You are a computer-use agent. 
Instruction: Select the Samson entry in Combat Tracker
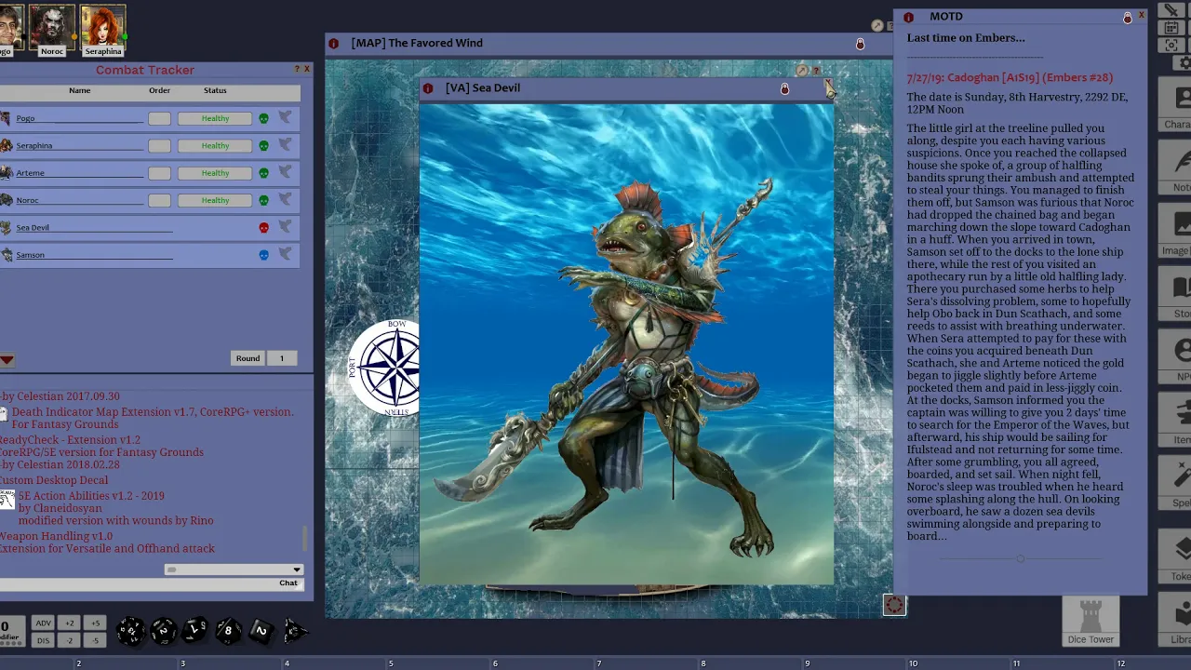point(149,255)
